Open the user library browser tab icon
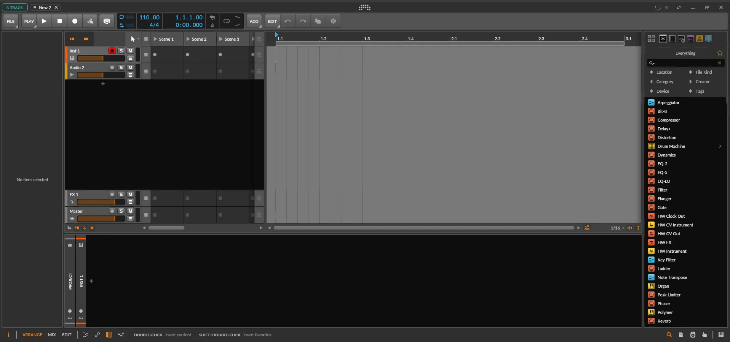Viewport: 730px width, 342px height. click(700, 39)
